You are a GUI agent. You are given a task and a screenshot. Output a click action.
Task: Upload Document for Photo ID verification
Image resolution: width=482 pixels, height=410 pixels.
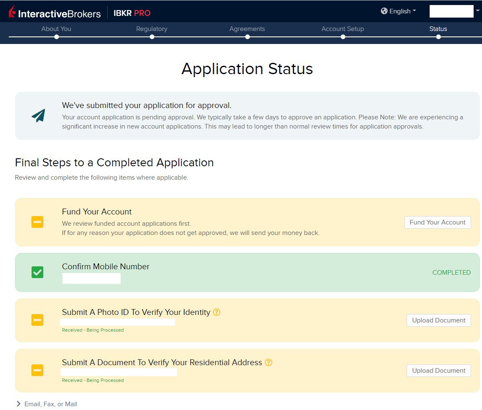point(438,320)
